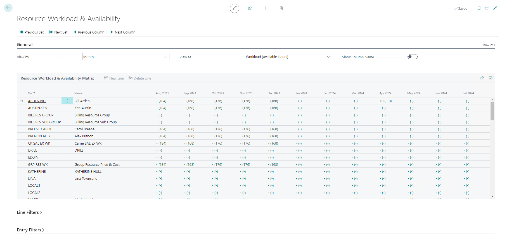The image size is (516, 242).
Task: Click Delete Line in matrix toolbar
Action: click(140, 78)
